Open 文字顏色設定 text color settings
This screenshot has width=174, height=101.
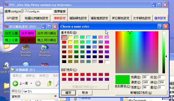[x=142, y=18]
